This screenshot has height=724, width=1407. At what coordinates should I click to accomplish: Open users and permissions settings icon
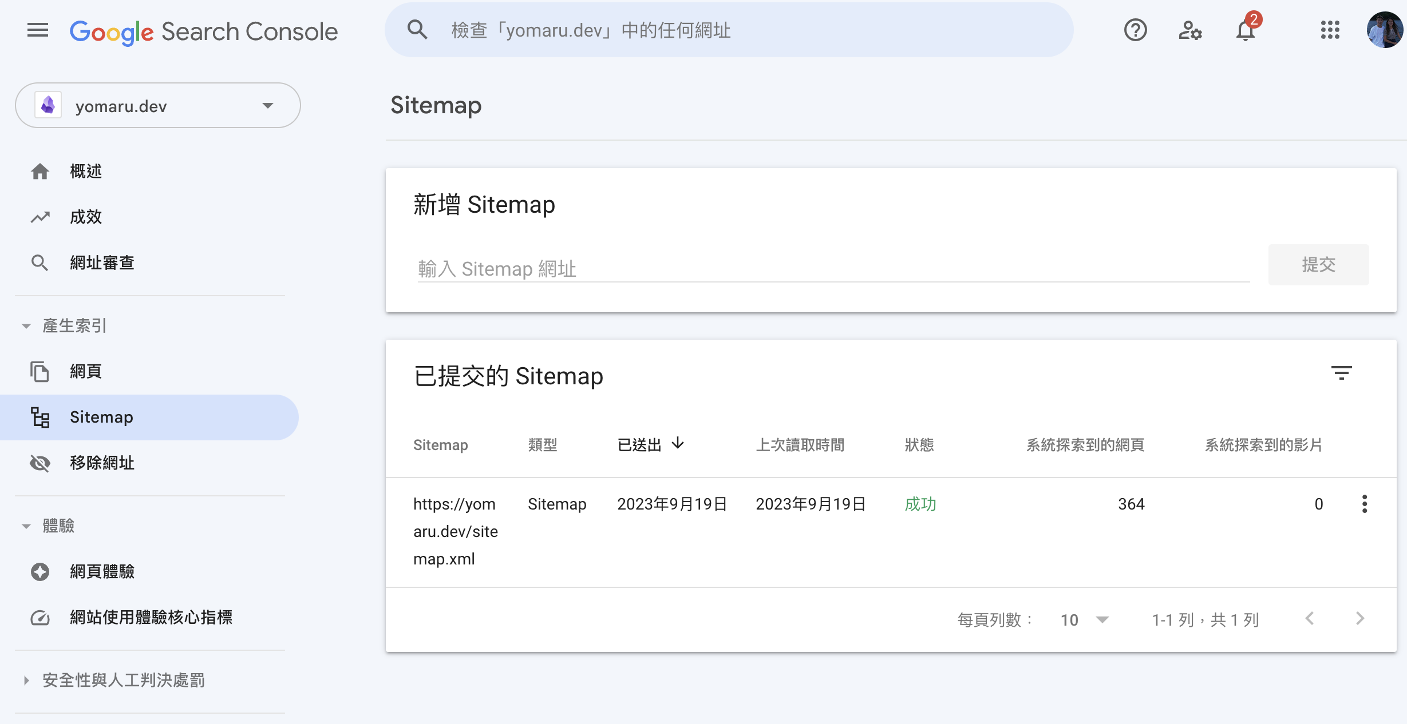click(1190, 30)
